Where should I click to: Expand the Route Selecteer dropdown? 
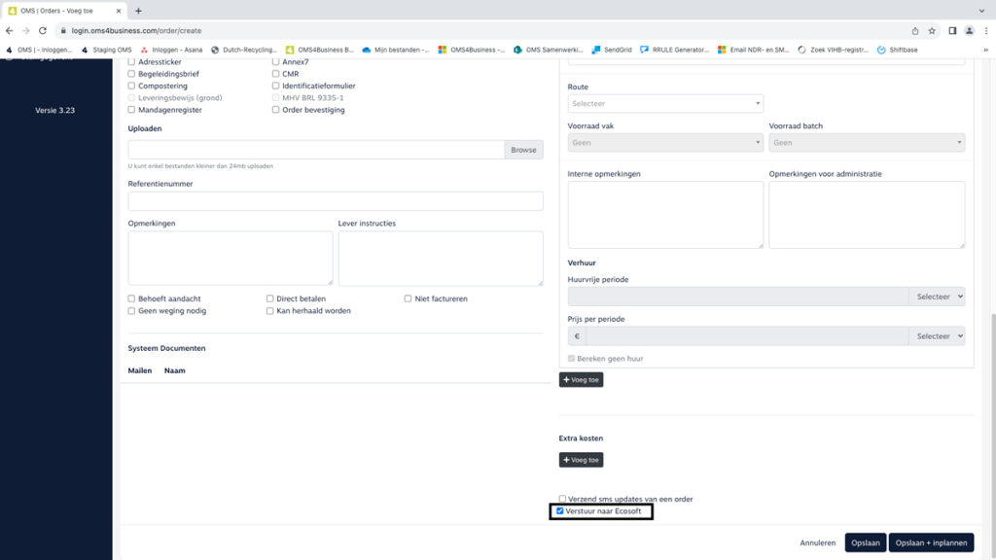tap(665, 103)
